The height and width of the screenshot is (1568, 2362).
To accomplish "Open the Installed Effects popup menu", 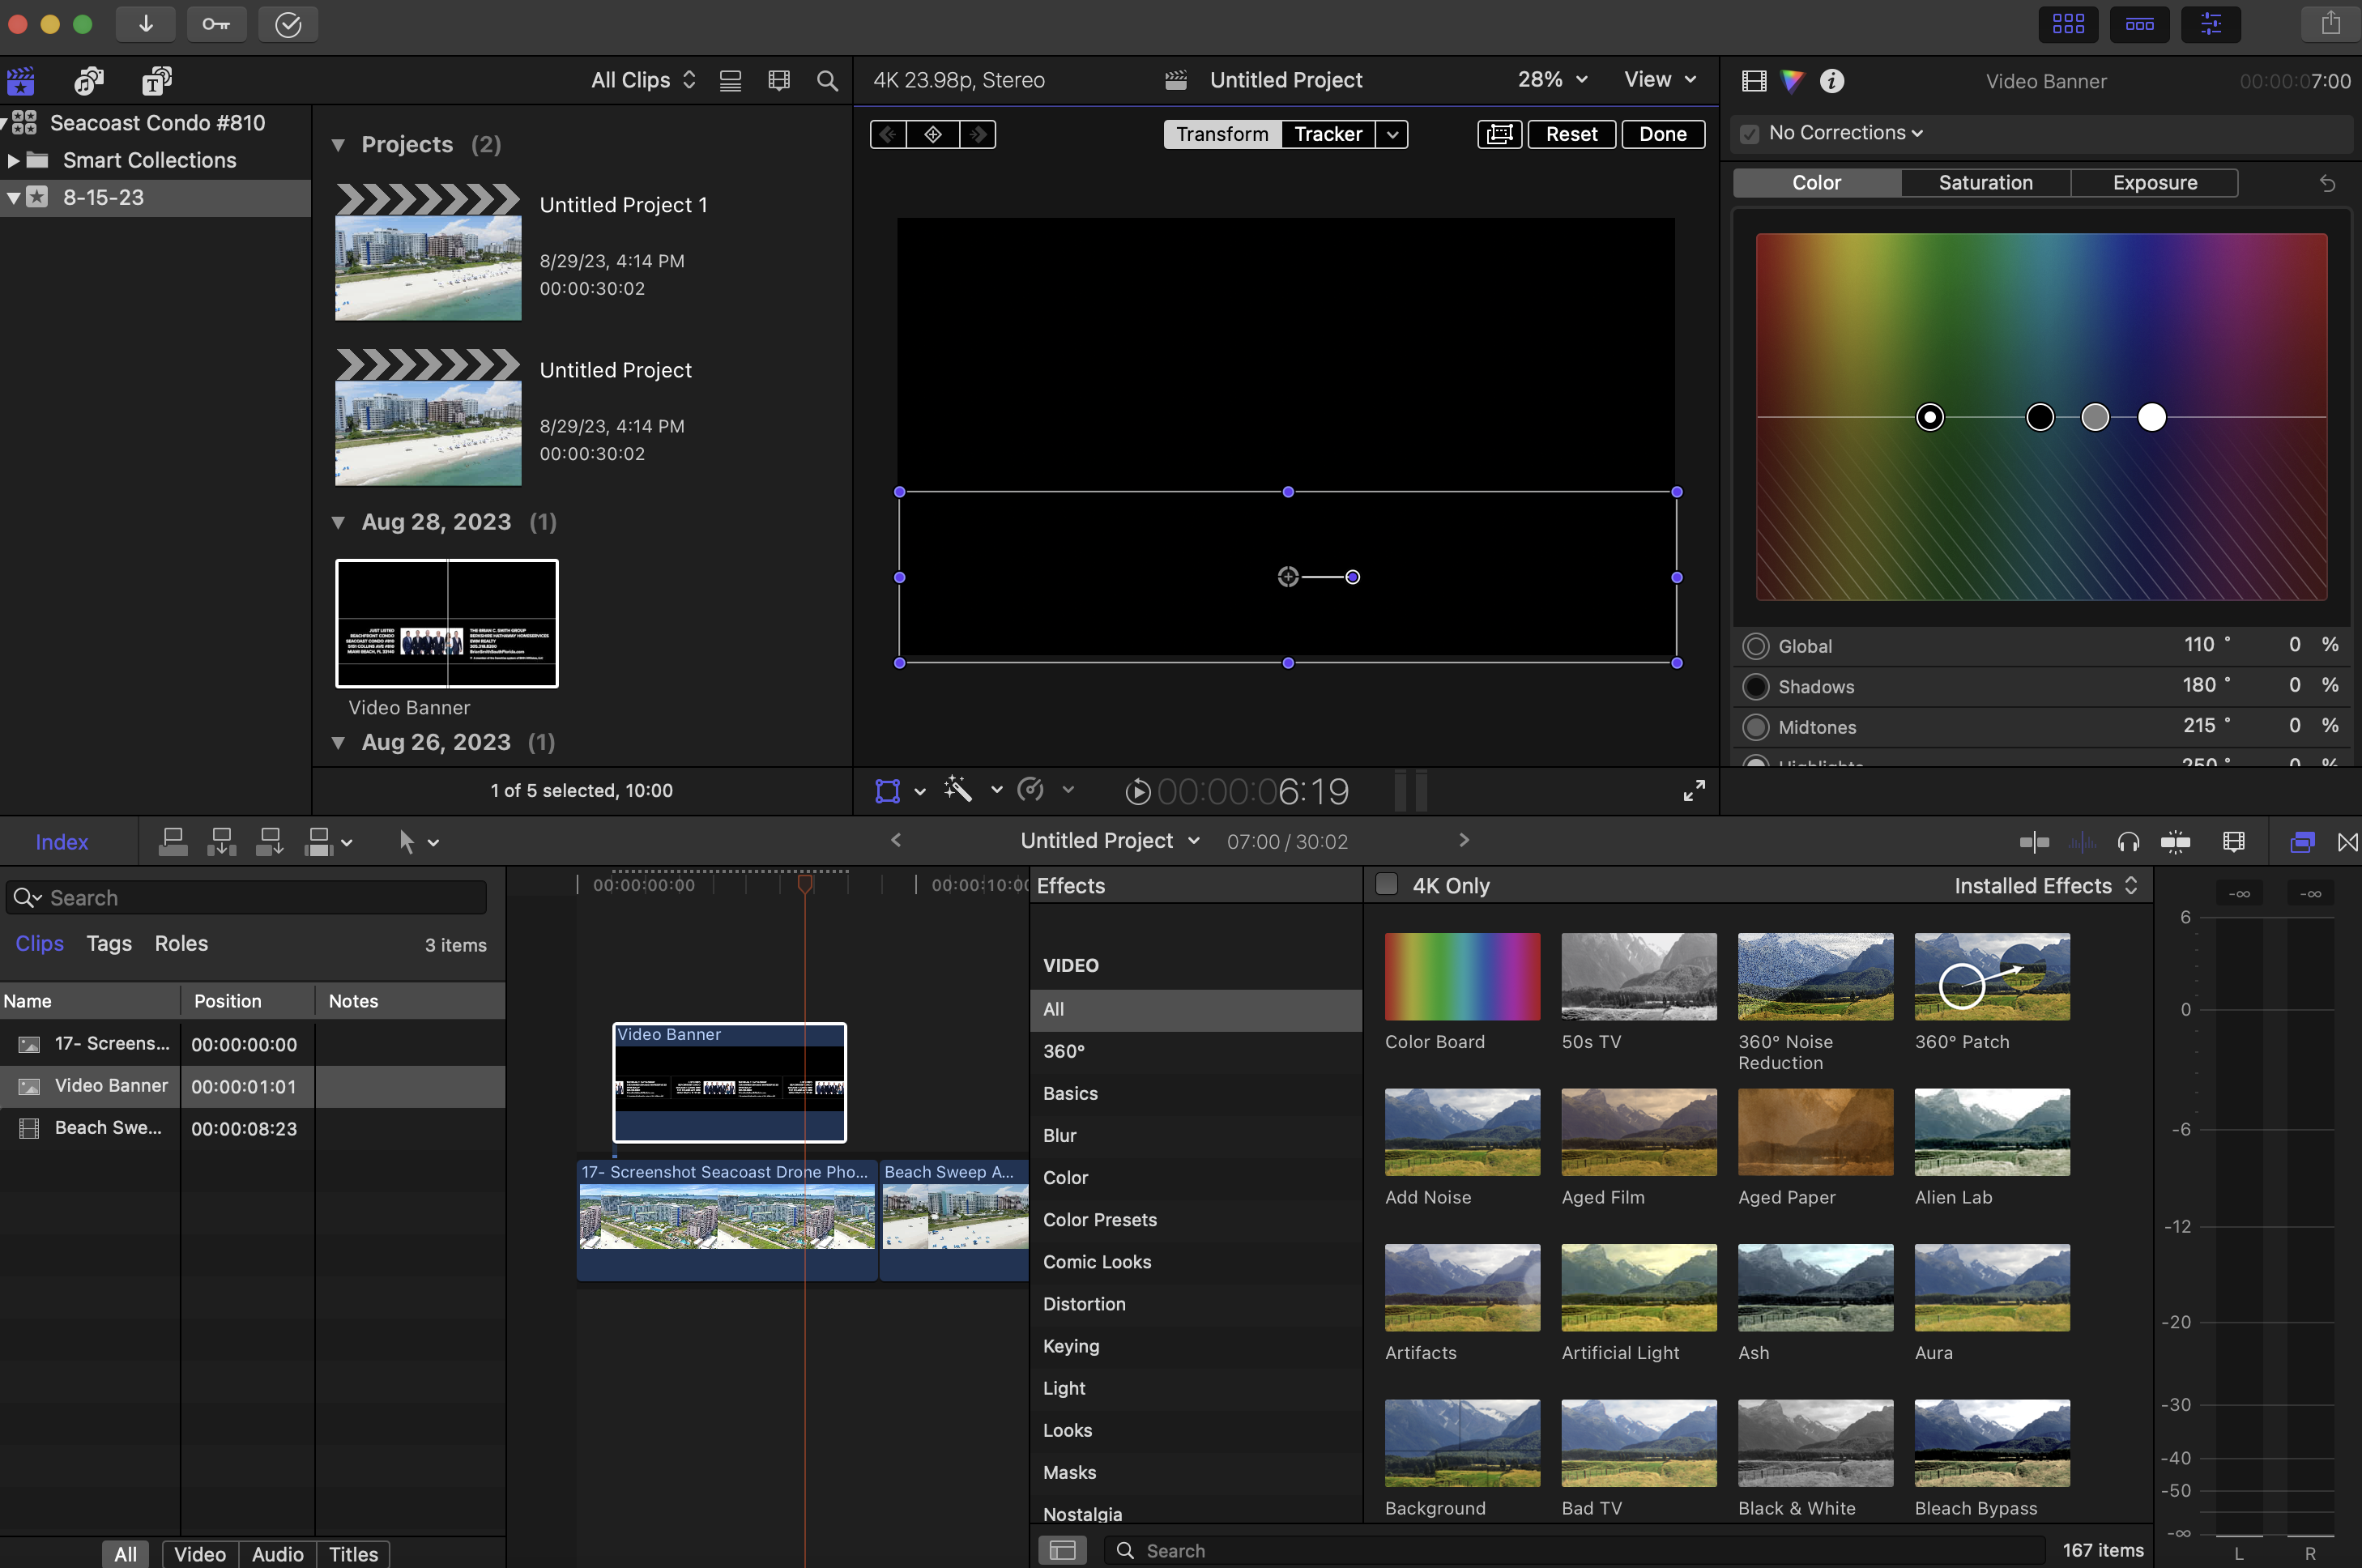I will (x=2045, y=885).
